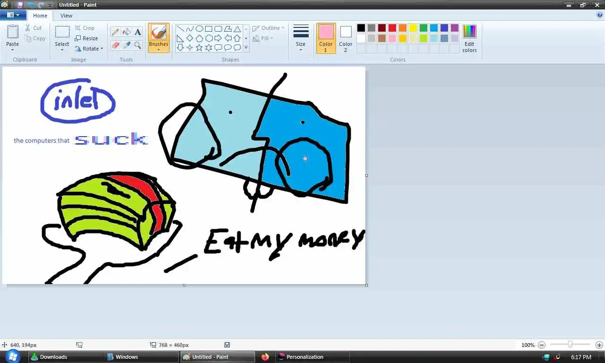605x363 pixels.
Task: Select the Color picker eyedropper tool
Action: click(126, 45)
